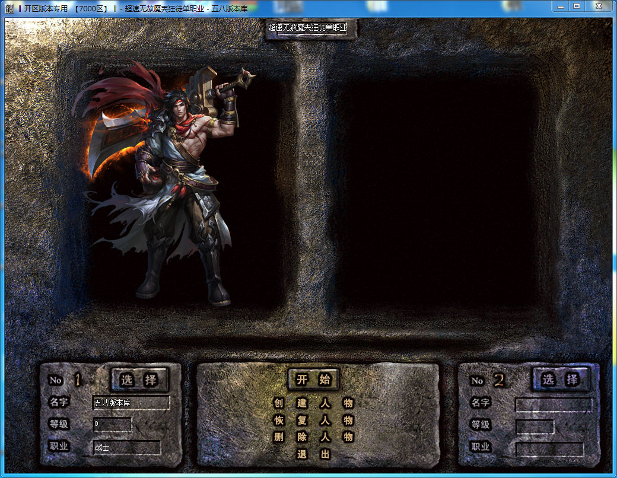Click the empty 职业 field of slot No 2
Viewport: 617px width, 478px height.
[549, 449]
